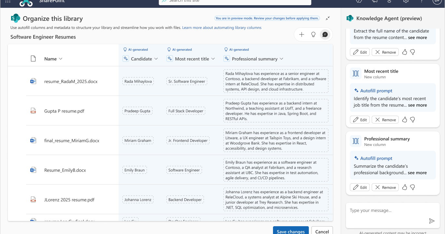Viewport: 445px width, 234px height.
Task: Thumbs down the candidate full name prompt card
Action: 412,52
